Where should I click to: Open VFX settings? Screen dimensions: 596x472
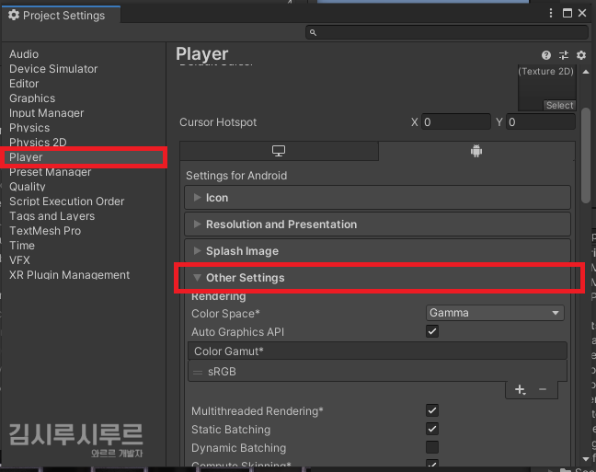click(x=19, y=260)
